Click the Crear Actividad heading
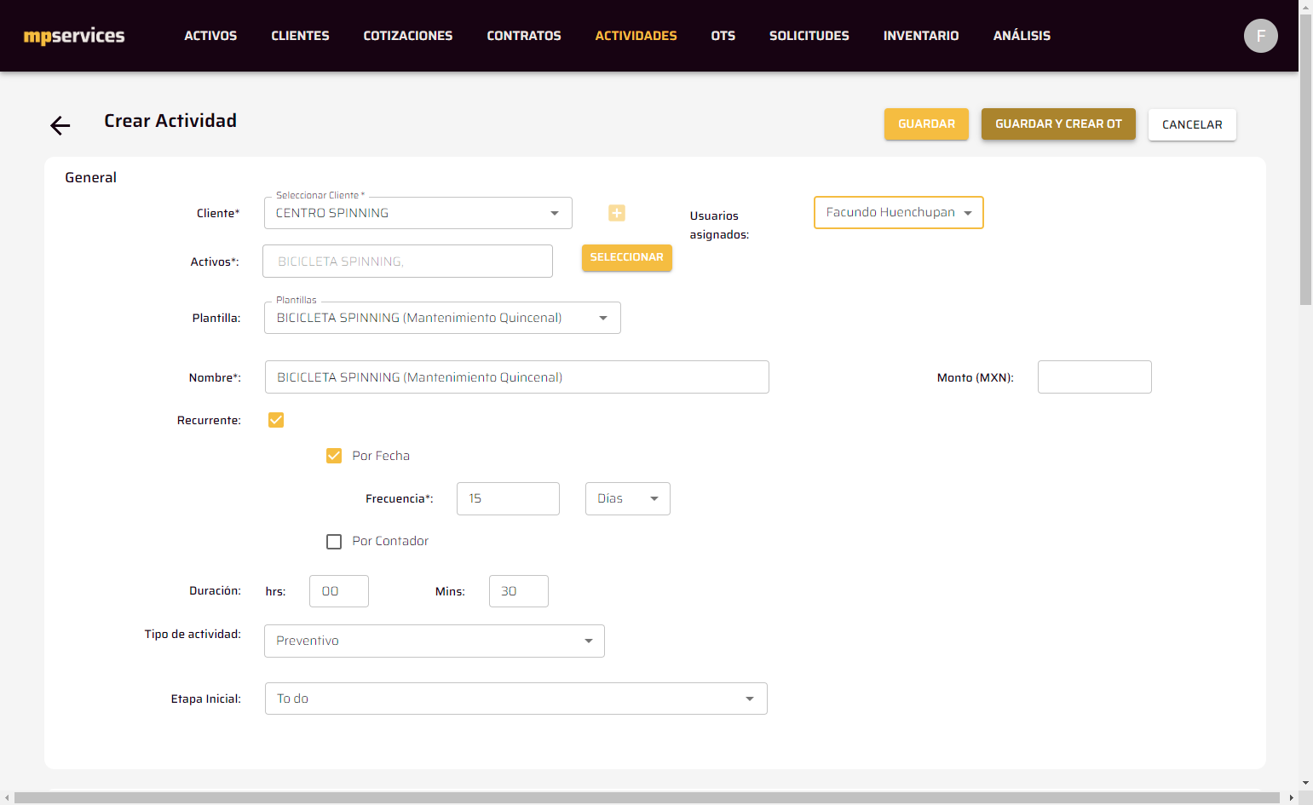 (170, 121)
